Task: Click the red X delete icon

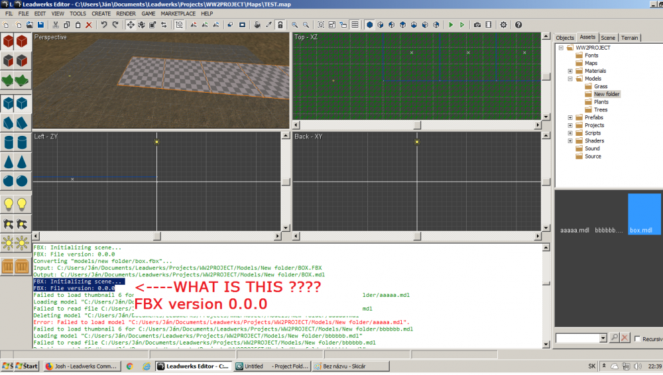Action: pyautogui.click(x=88, y=25)
